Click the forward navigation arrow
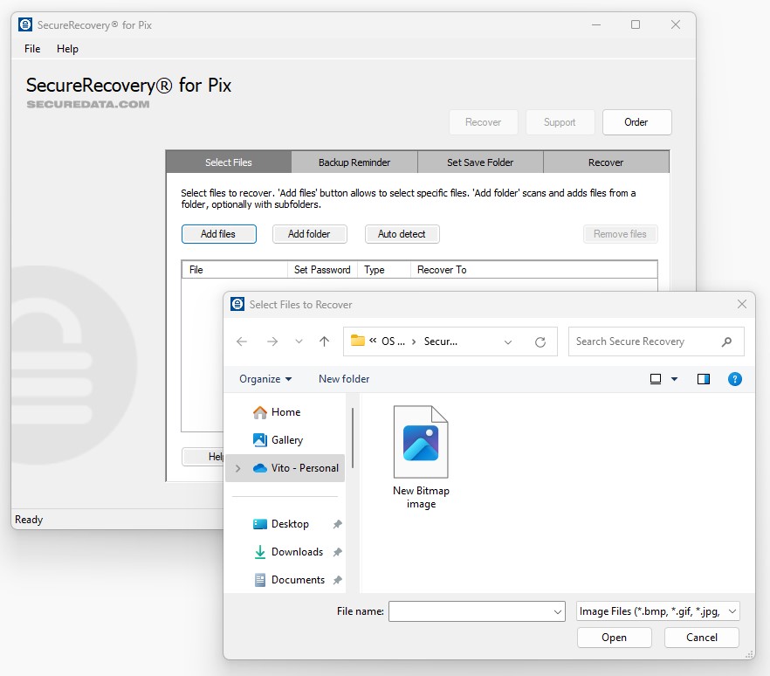This screenshot has height=676, width=770. click(270, 341)
